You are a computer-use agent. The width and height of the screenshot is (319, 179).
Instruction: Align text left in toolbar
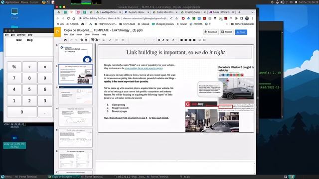point(181,40)
